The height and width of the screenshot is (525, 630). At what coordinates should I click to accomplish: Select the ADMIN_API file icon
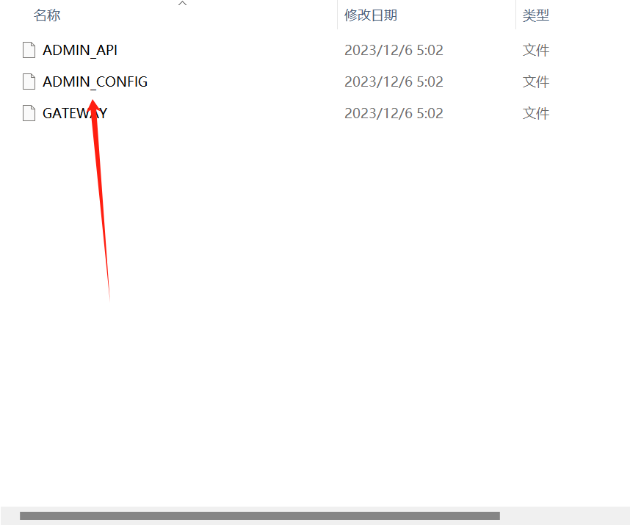[29, 50]
